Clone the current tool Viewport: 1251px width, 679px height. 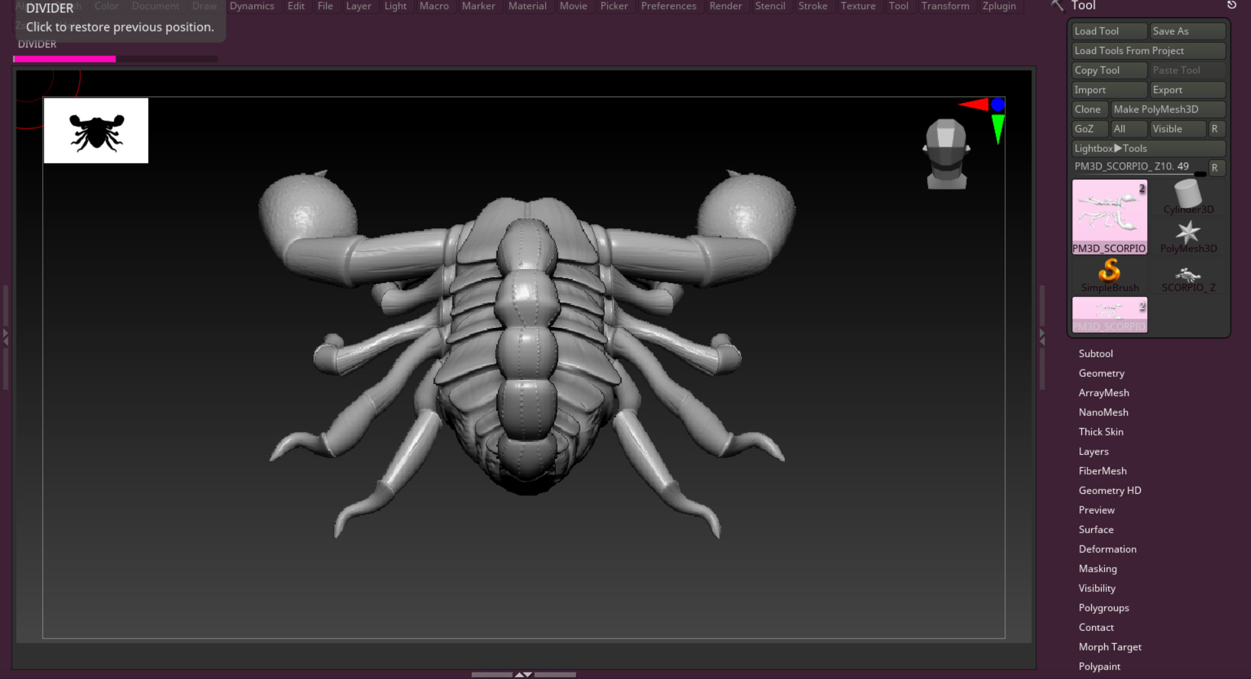[x=1090, y=109]
